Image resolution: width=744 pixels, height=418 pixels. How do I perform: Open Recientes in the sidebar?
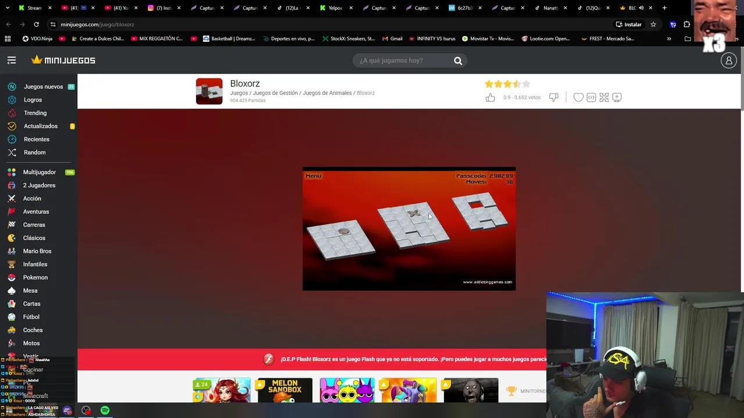point(37,139)
